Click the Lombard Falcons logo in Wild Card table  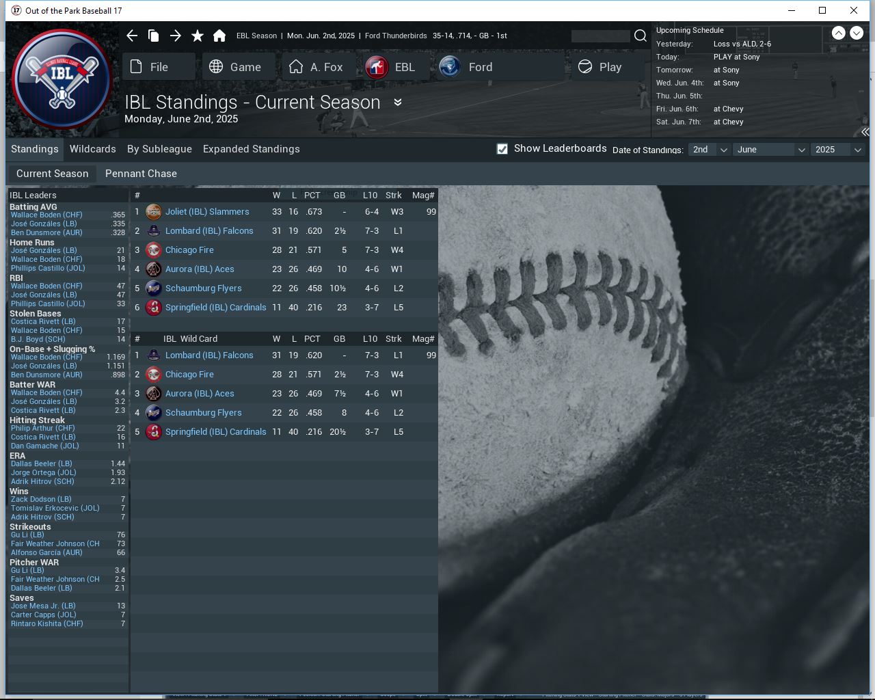click(x=154, y=355)
